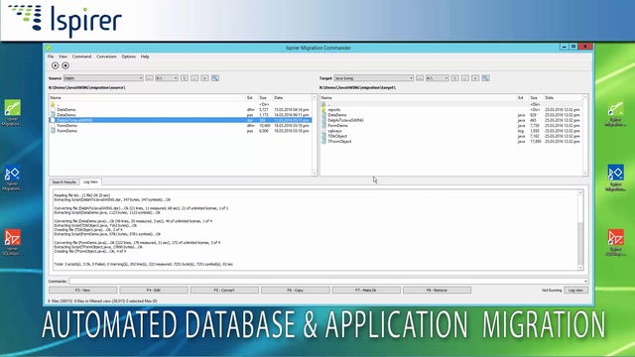Click the target panel browse '...' button beside Java Swing
The image size is (635, 357).
coord(420,78)
